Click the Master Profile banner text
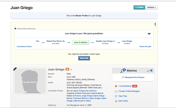The image size is (176, 108). point(84,16)
